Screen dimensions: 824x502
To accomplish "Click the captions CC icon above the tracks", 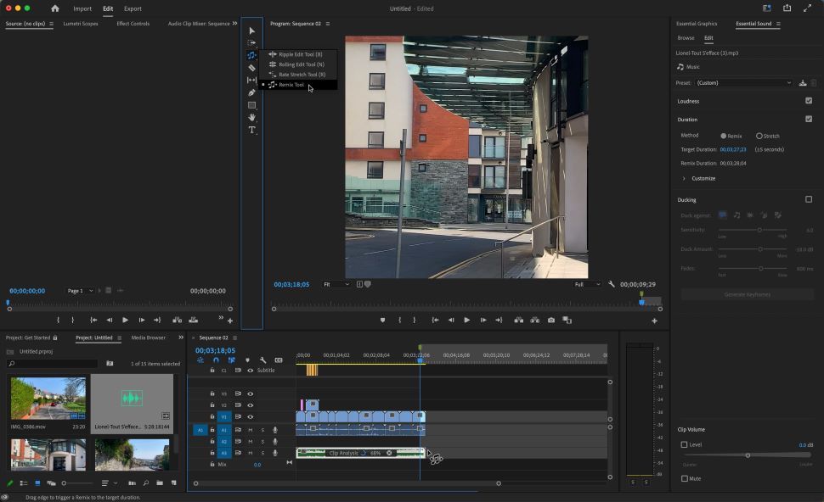I will pos(279,360).
